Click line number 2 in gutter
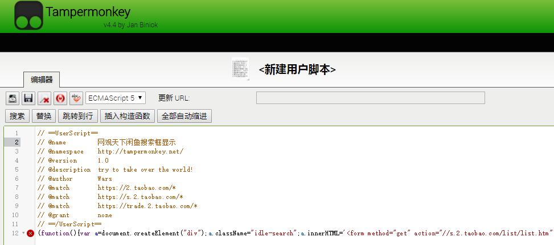The width and height of the screenshot is (554, 245). pyautogui.click(x=17, y=143)
